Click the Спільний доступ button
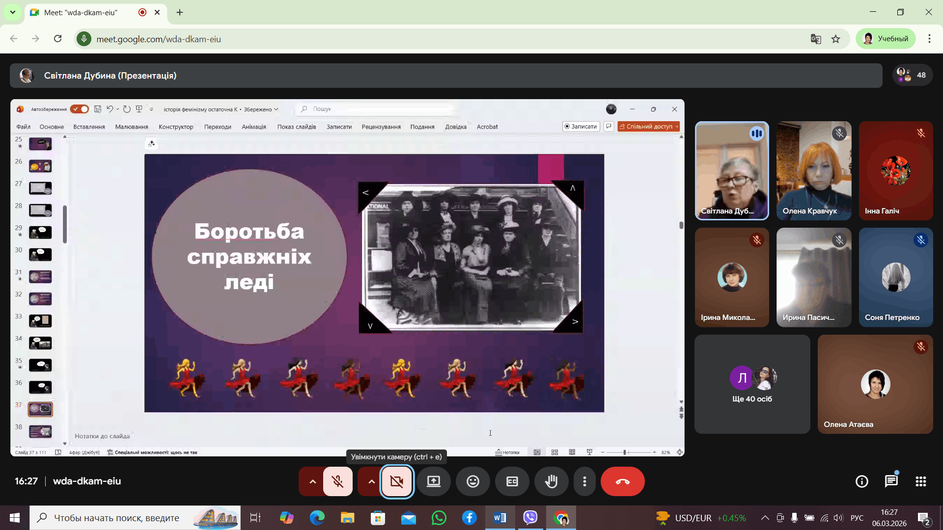This screenshot has width=943, height=530. coord(646,127)
